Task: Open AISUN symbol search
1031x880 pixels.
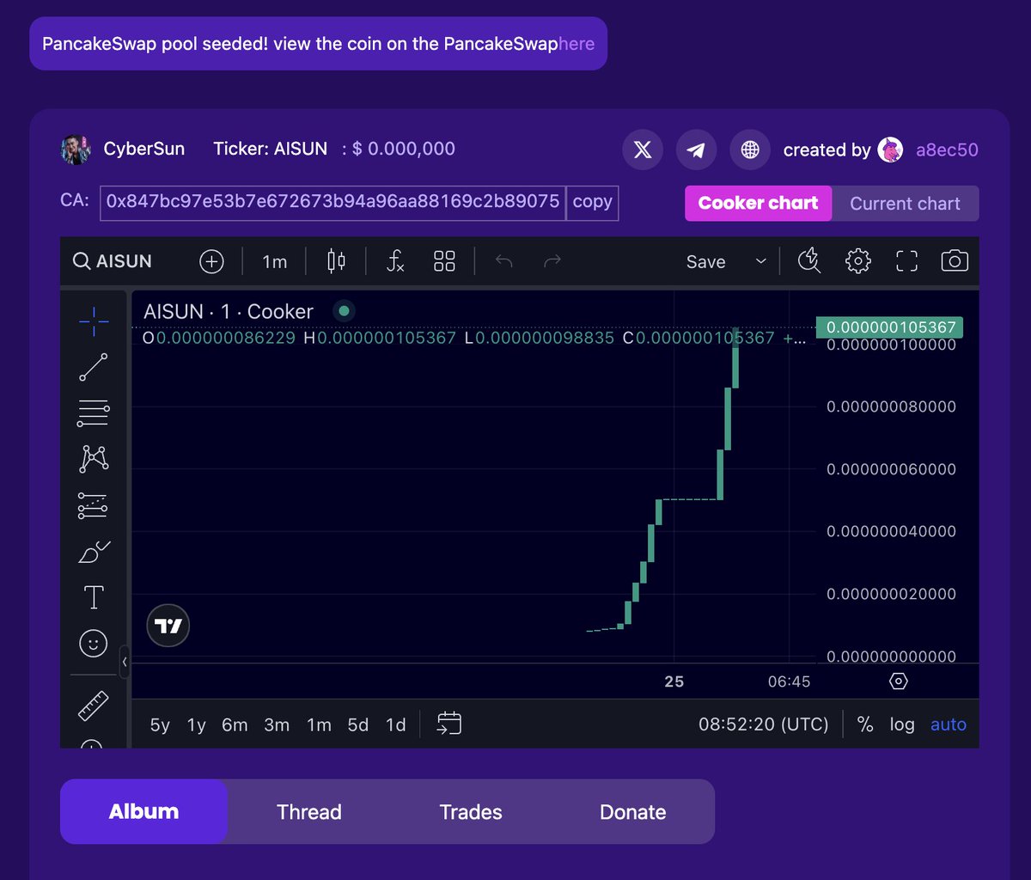Action: click(x=113, y=261)
